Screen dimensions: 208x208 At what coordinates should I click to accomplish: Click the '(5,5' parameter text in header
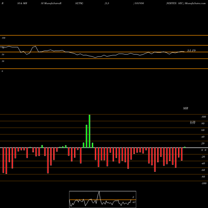(107, 3)
